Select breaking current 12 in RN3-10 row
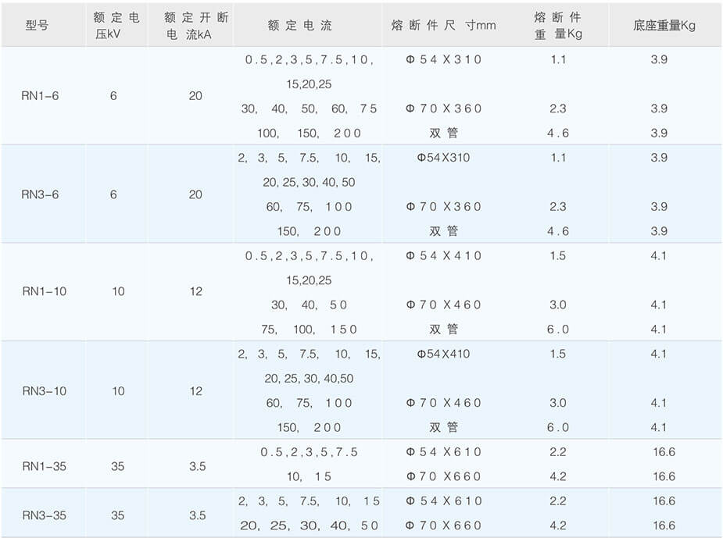 click(x=196, y=391)
